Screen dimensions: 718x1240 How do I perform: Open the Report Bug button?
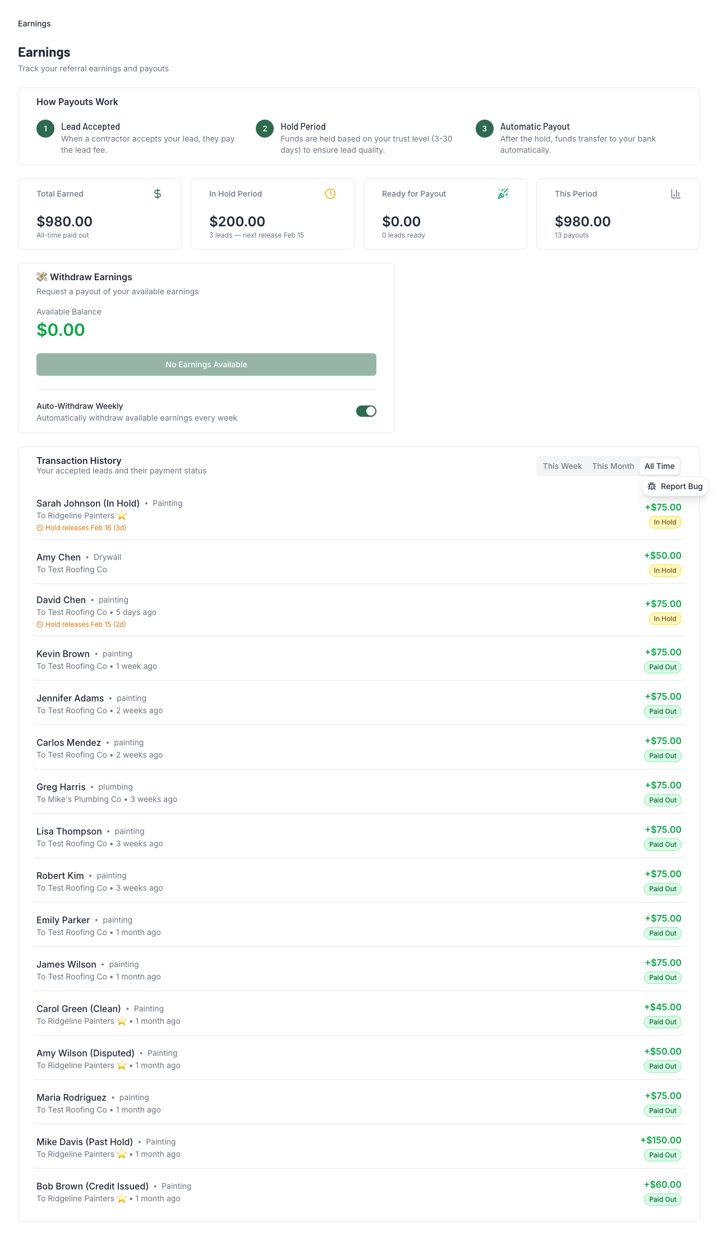675,486
